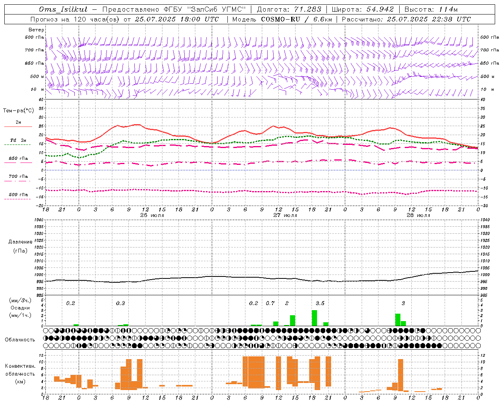Click the station name Oms_Isilkul
The height and width of the screenshot is (401, 501).
click(63, 9)
